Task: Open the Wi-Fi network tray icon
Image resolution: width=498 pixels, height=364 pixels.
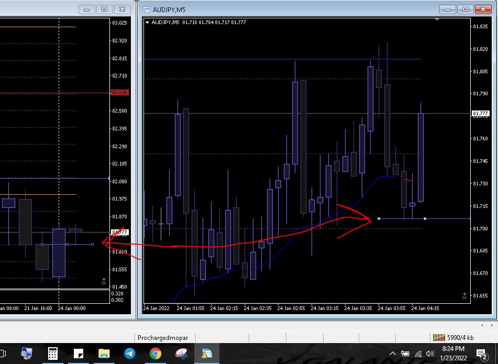Action: point(418,354)
